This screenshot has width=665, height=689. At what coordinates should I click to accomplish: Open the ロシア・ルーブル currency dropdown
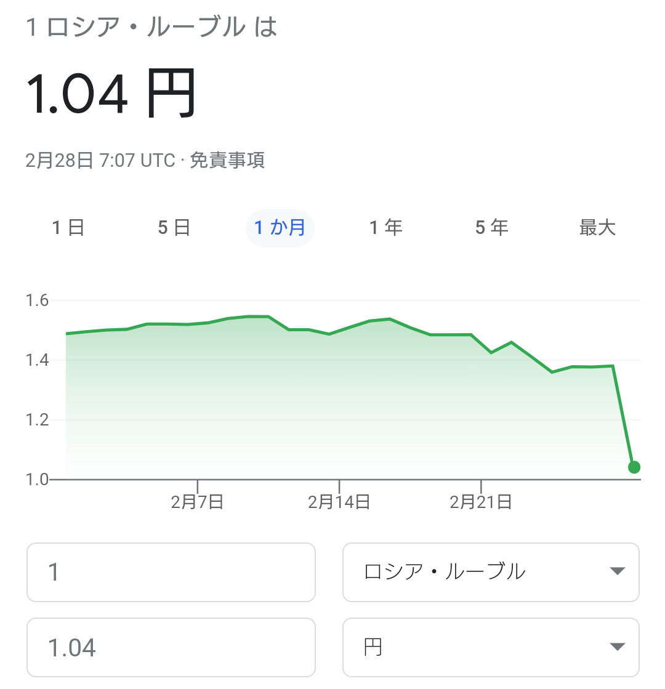point(491,572)
